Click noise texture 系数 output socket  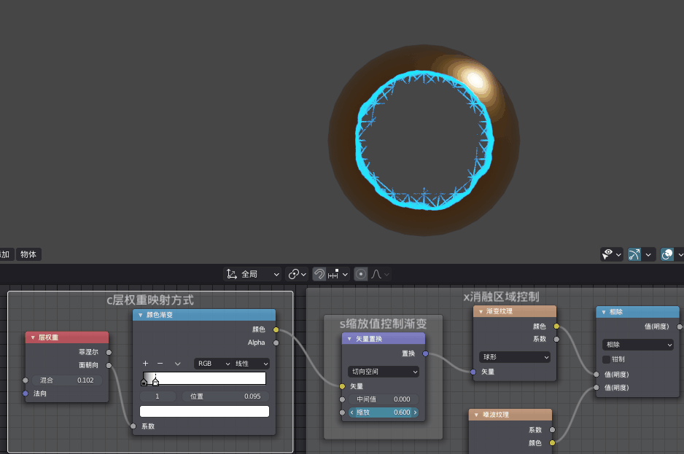(552, 430)
